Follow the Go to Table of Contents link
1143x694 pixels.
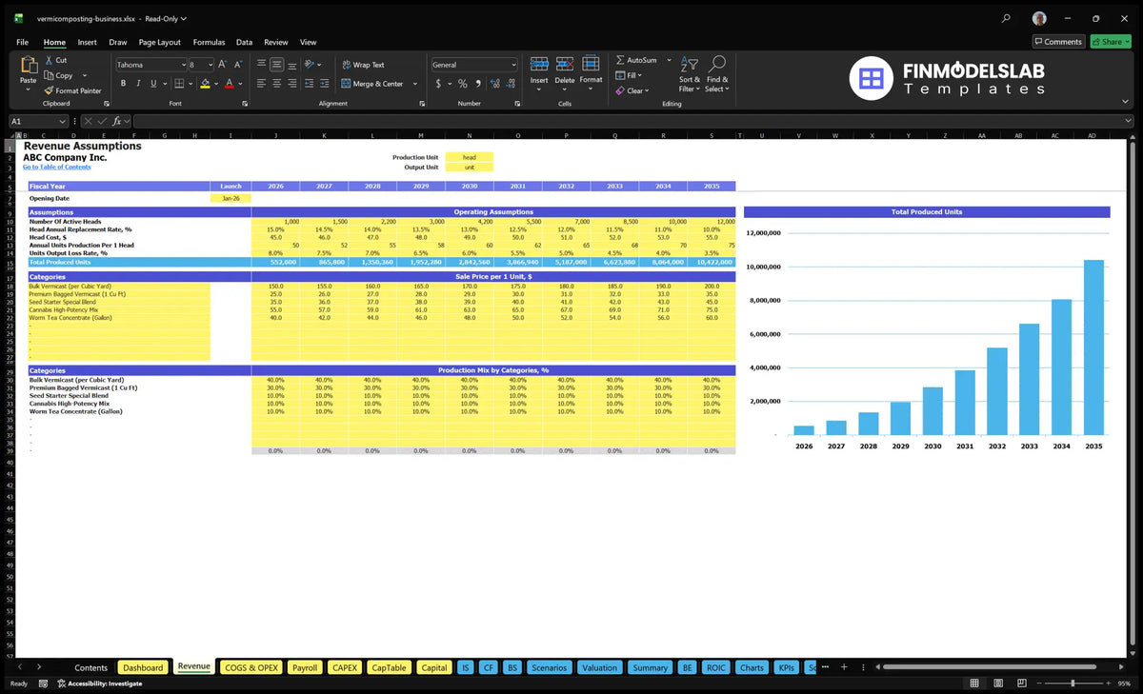tap(57, 167)
